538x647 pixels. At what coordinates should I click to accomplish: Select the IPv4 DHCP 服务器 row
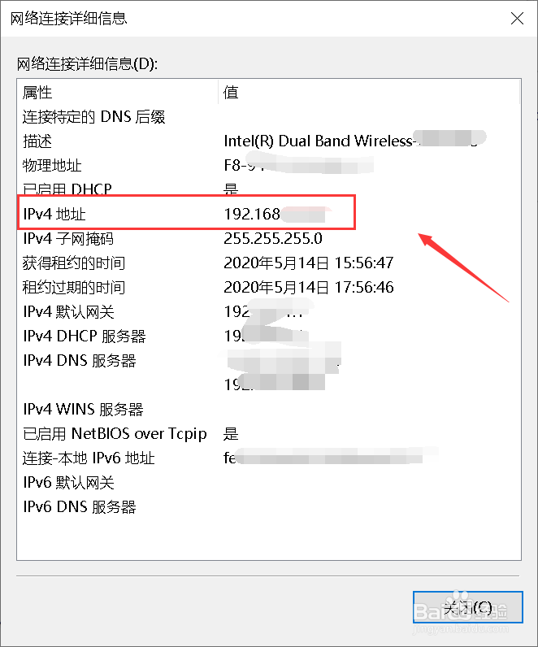tap(268, 336)
